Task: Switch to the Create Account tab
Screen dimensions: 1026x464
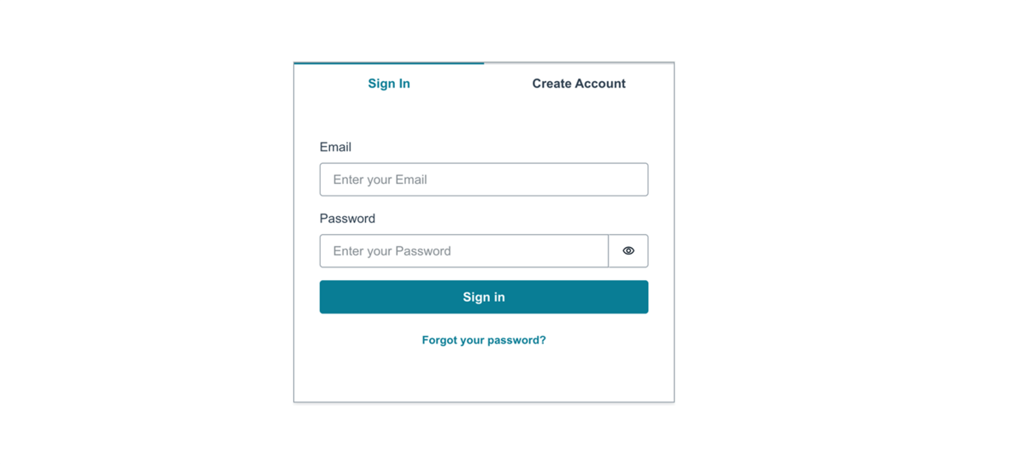Action: [x=579, y=84]
